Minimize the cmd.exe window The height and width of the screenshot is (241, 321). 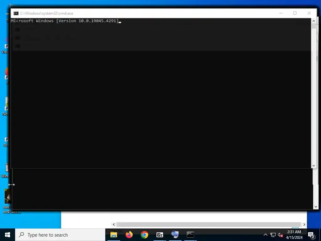(281, 13)
